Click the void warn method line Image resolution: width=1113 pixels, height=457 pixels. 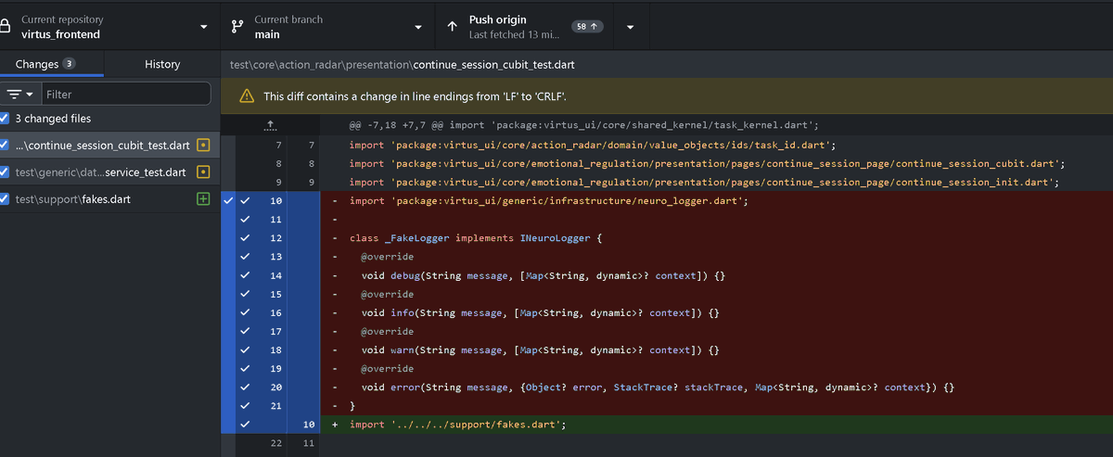[540, 349]
